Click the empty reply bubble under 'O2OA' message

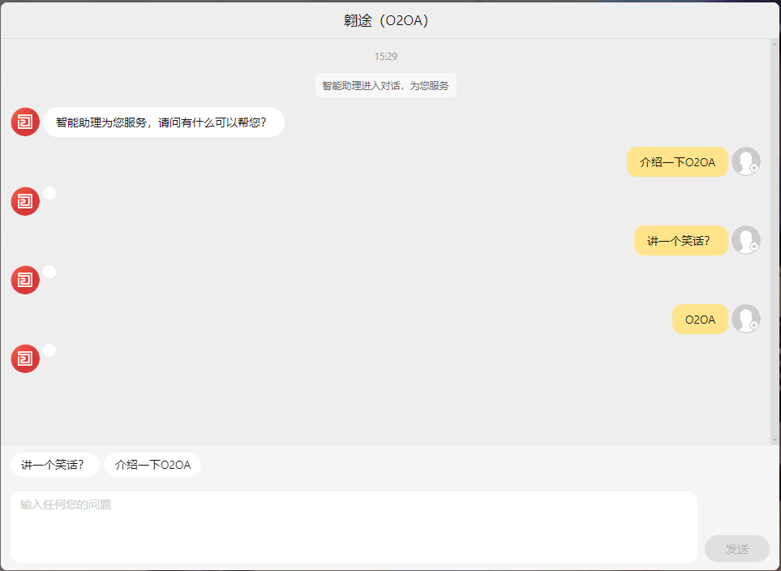pyautogui.click(x=49, y=350)
